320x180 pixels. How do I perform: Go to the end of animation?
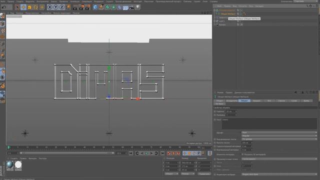162,153
